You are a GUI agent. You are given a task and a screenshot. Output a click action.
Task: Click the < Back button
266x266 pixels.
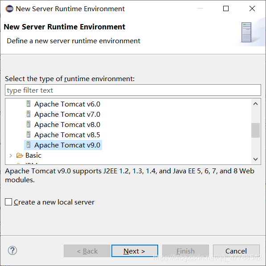coord(87,251)
